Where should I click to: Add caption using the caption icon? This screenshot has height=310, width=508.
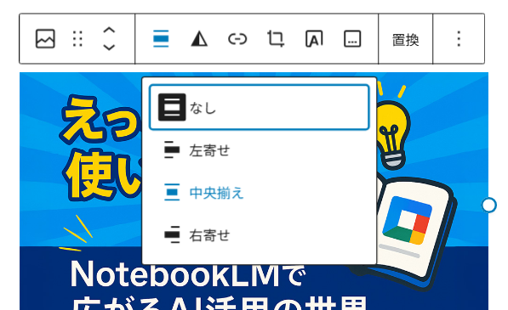[352, 39]
